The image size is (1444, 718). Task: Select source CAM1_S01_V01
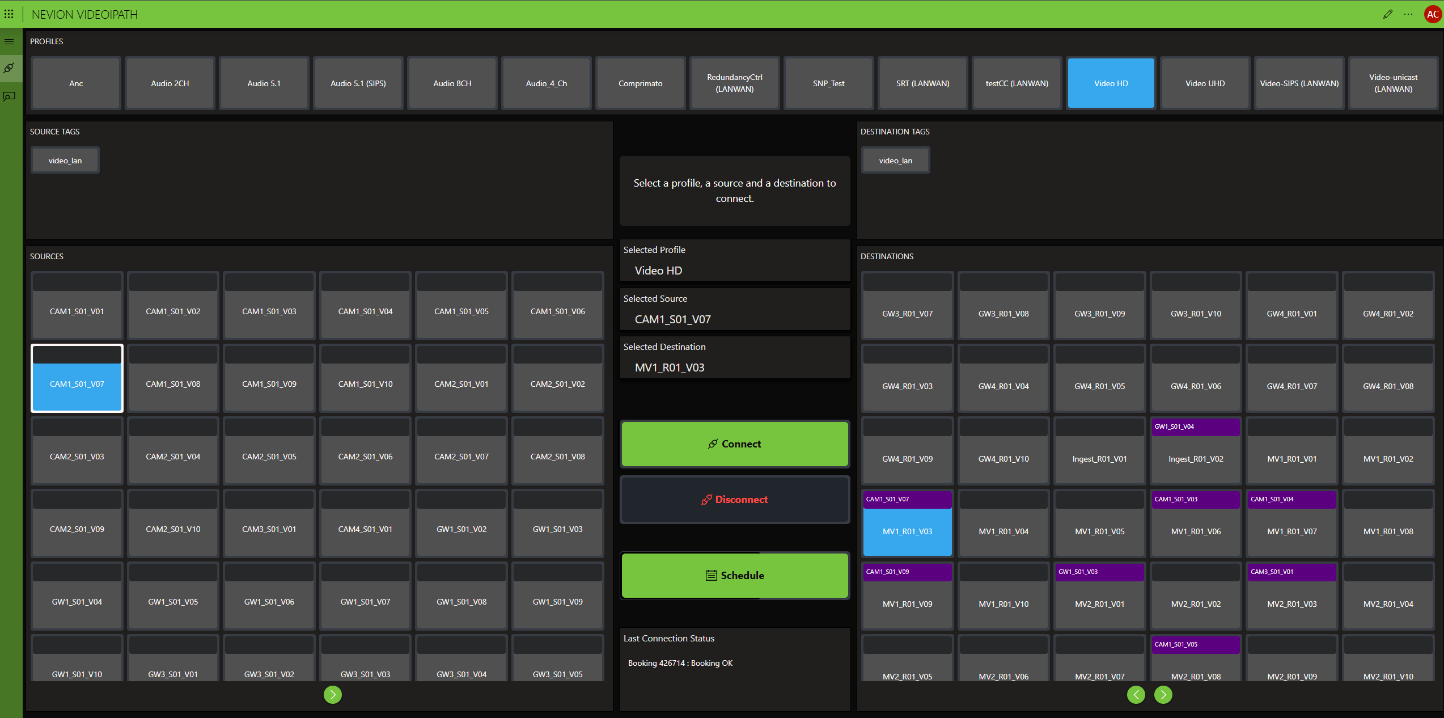(77, 305)
